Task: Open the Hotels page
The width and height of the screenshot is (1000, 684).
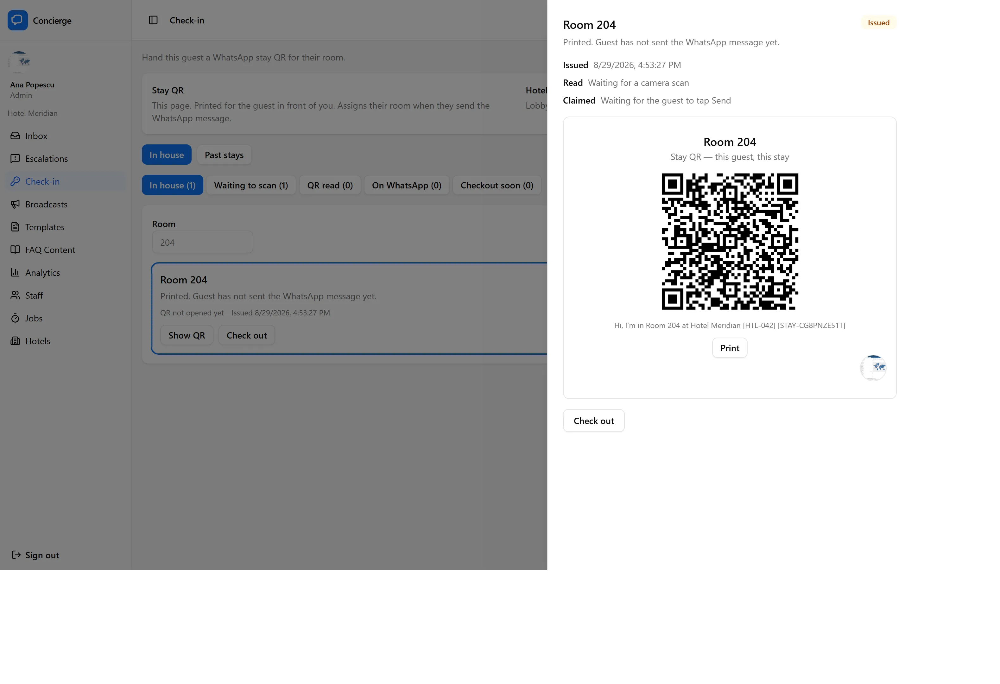Action: (66, 341)
